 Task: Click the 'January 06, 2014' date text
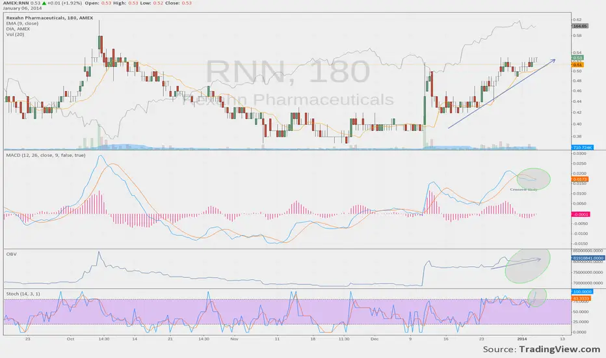pos(22,8)
